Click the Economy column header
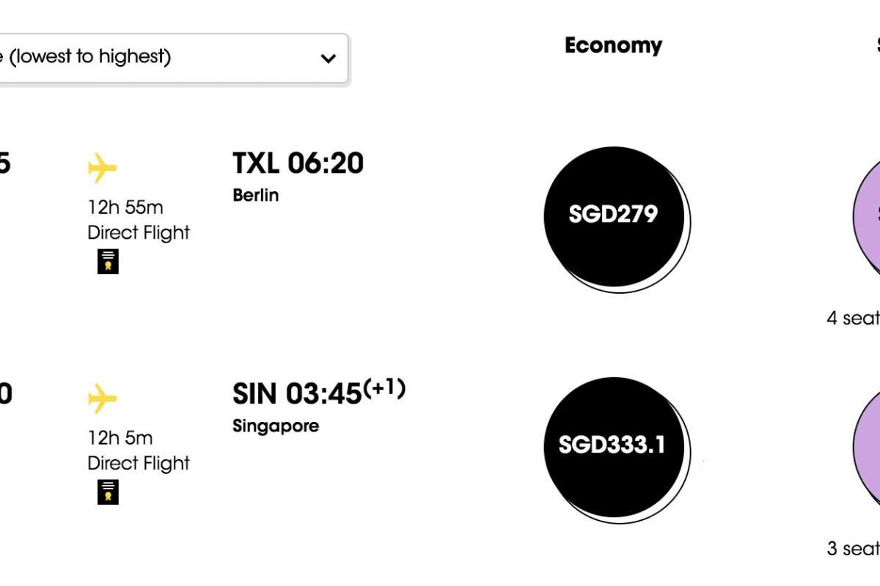 pos(613,45)
